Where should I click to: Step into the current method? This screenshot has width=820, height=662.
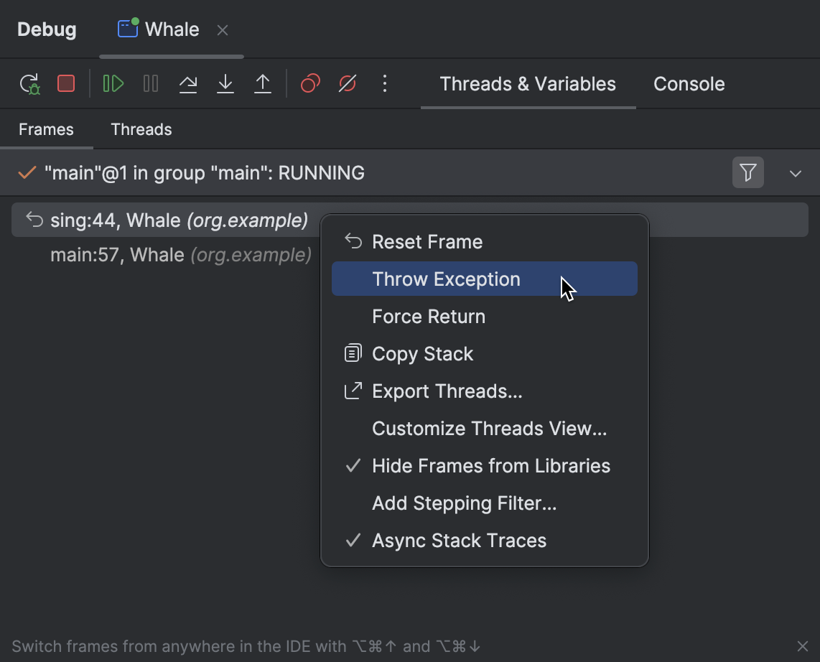(225, 83)
